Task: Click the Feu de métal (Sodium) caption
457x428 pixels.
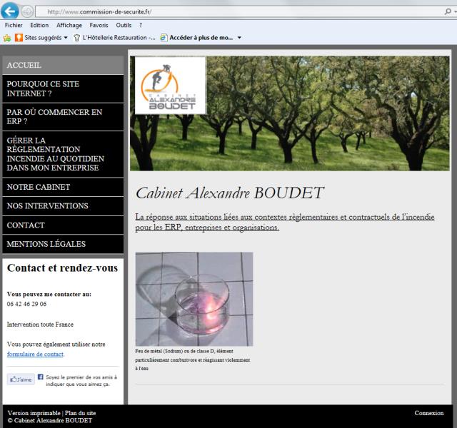Action: (193, 360)
